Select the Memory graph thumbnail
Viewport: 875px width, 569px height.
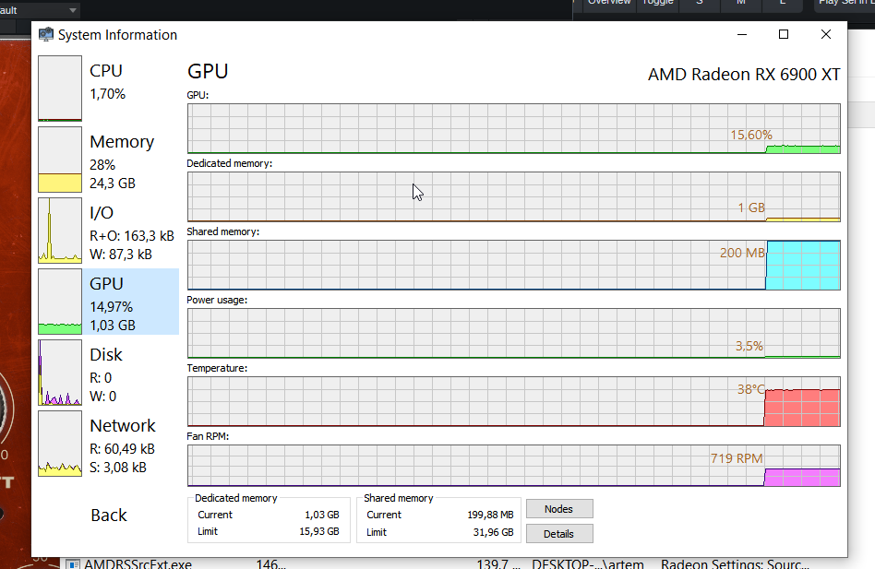click(x=60, y=160)
